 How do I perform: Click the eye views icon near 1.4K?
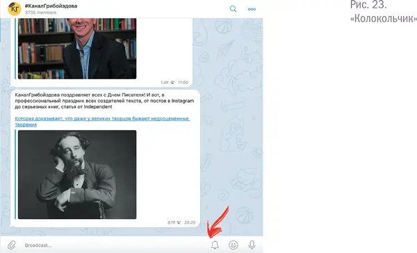click(x=172, y=83)
